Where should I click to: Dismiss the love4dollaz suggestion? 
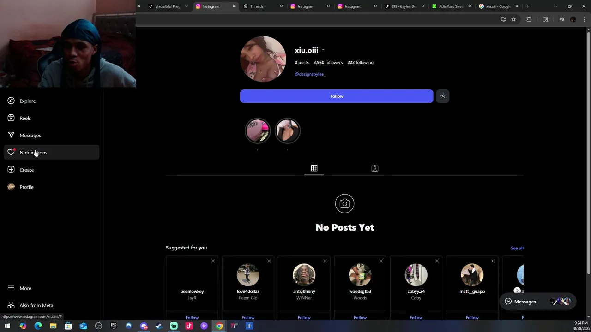click(x=269, y=261)
